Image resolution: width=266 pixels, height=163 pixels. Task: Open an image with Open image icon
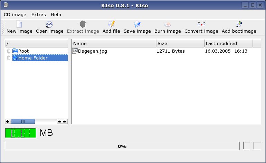49,24
